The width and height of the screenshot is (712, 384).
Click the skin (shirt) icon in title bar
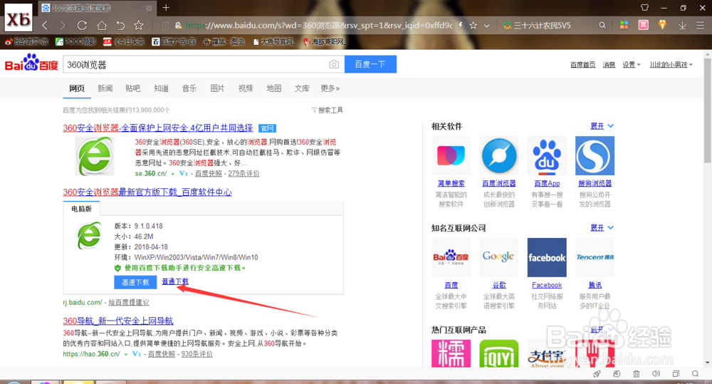pos(645,8)
